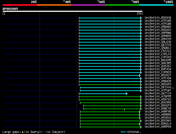Click the UniRef100_B9S836 hit label
Screen dimensions: 176x134
158,18
